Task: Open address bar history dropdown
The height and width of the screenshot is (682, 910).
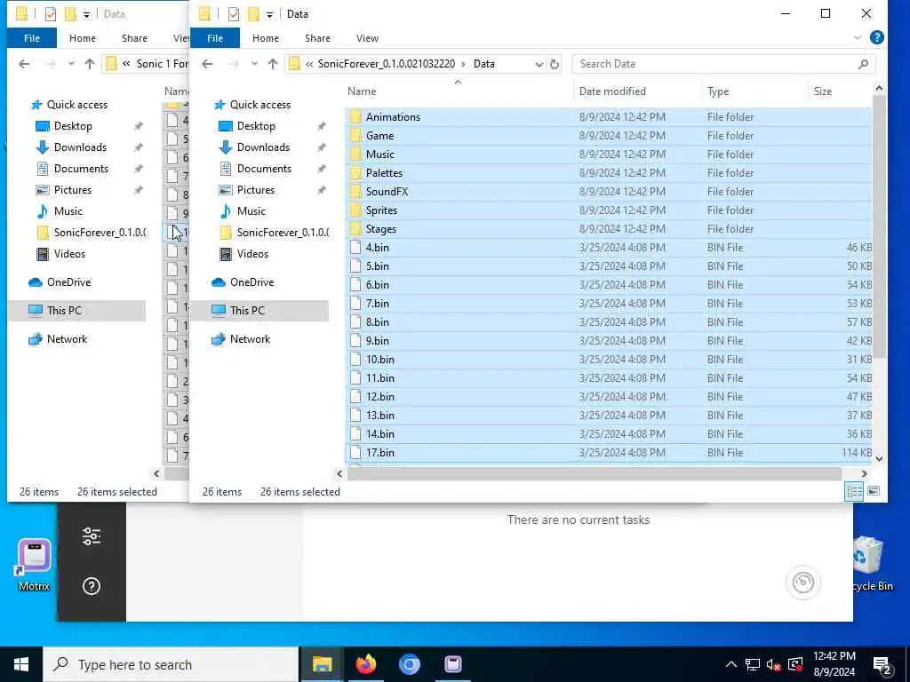Action: coord(539,64)
